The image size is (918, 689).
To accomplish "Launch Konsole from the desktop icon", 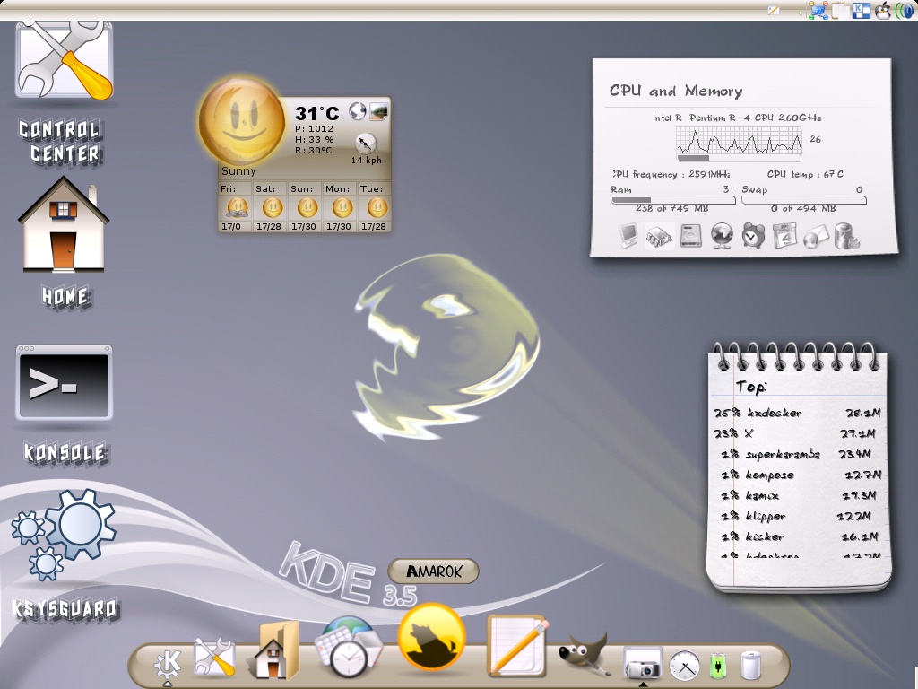I will 64,382.
